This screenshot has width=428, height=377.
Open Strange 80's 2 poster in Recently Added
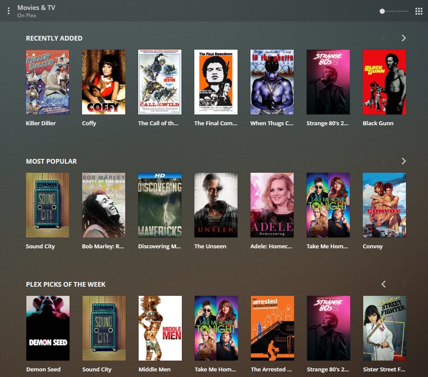pos(328,82)
